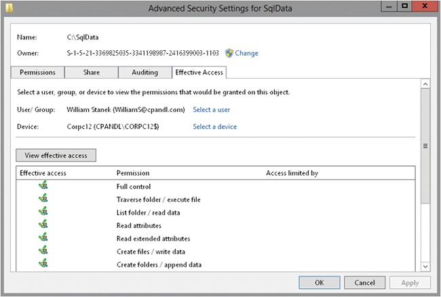Switch to the Permissions tab

(38, 73)
